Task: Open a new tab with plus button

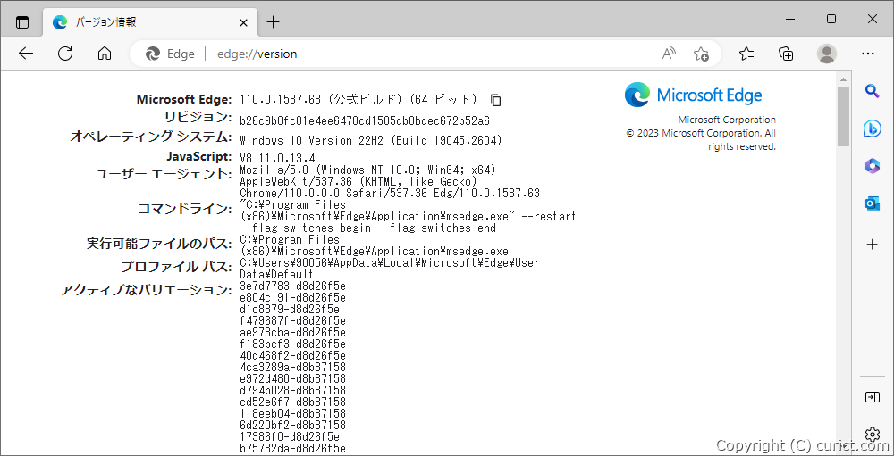Action: (x=274, y=22)
